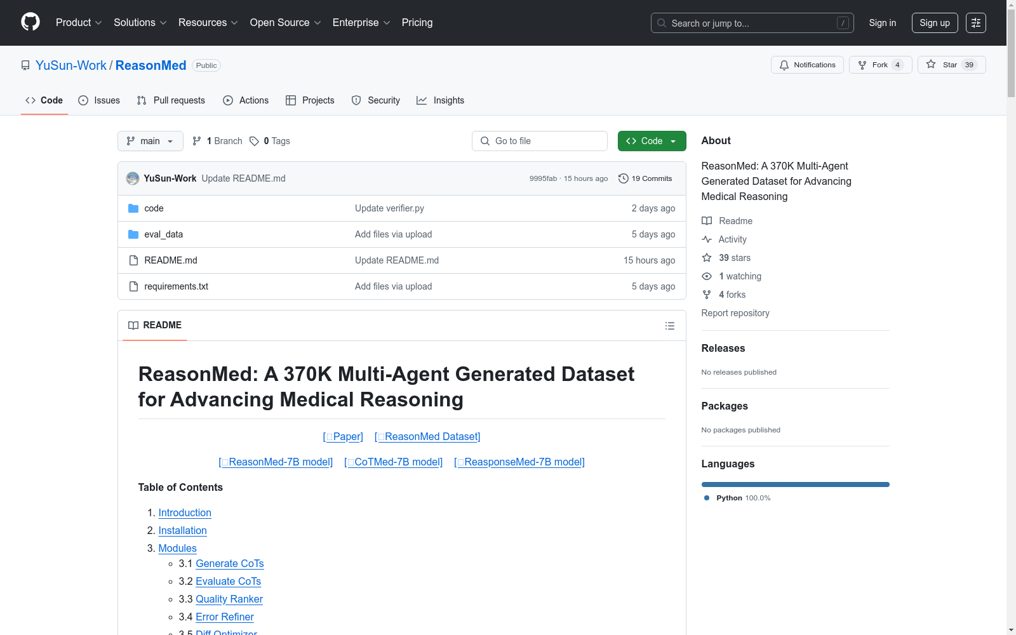Expand the Resources menu
The image size is (1016, 635).
(x=208, y=23)
